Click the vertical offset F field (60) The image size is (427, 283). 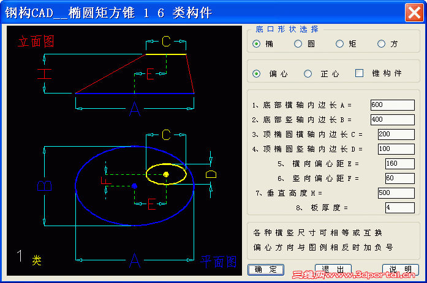400,178
